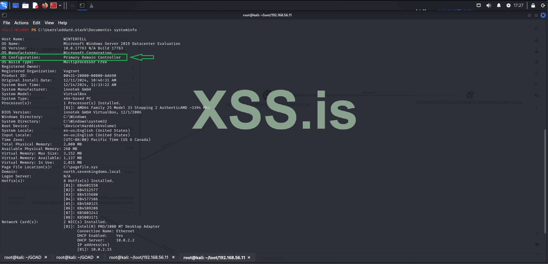Click system boot time '12/14/2024, 11:33:22 AM'
This screenshot has height=264, width=548.
coord(90,85)
